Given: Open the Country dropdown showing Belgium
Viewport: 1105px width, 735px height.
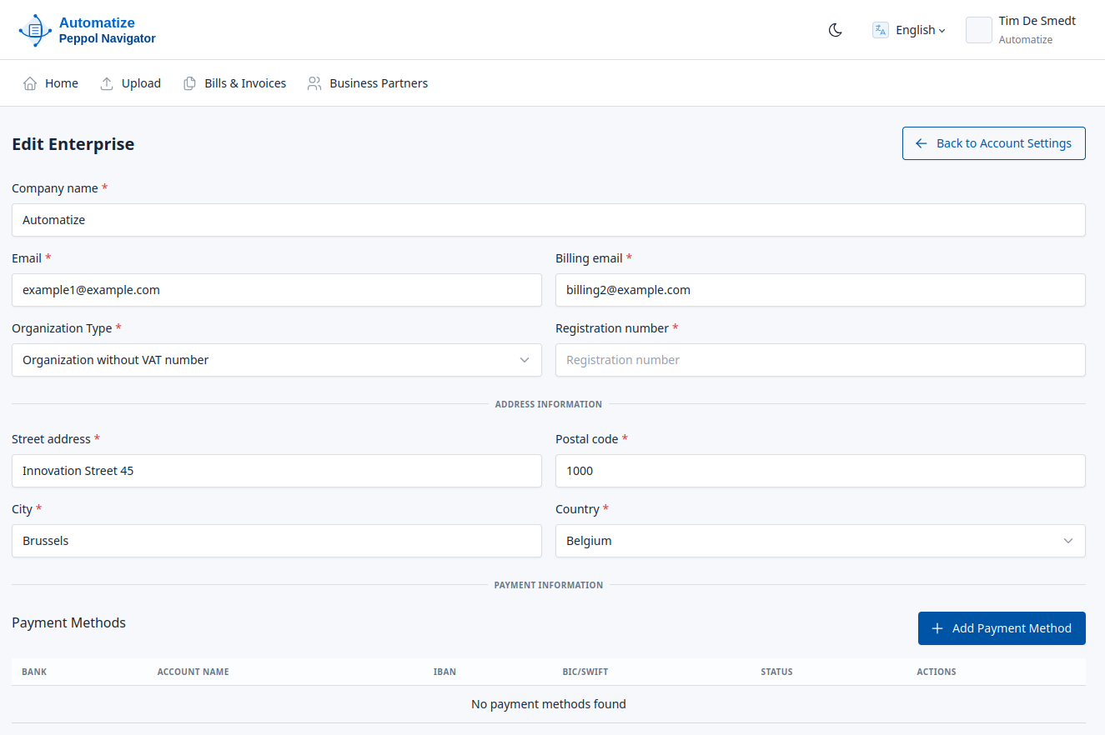Looking at the screenshot, I should [x=820, y=541].
